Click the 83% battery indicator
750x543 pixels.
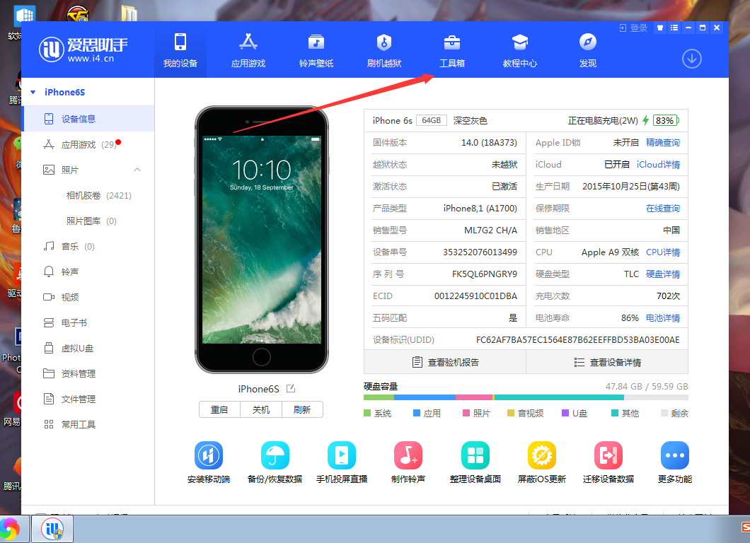[665, 120]
